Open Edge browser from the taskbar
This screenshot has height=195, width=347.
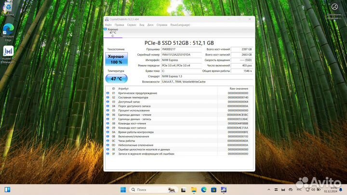(x=204, y=190)
